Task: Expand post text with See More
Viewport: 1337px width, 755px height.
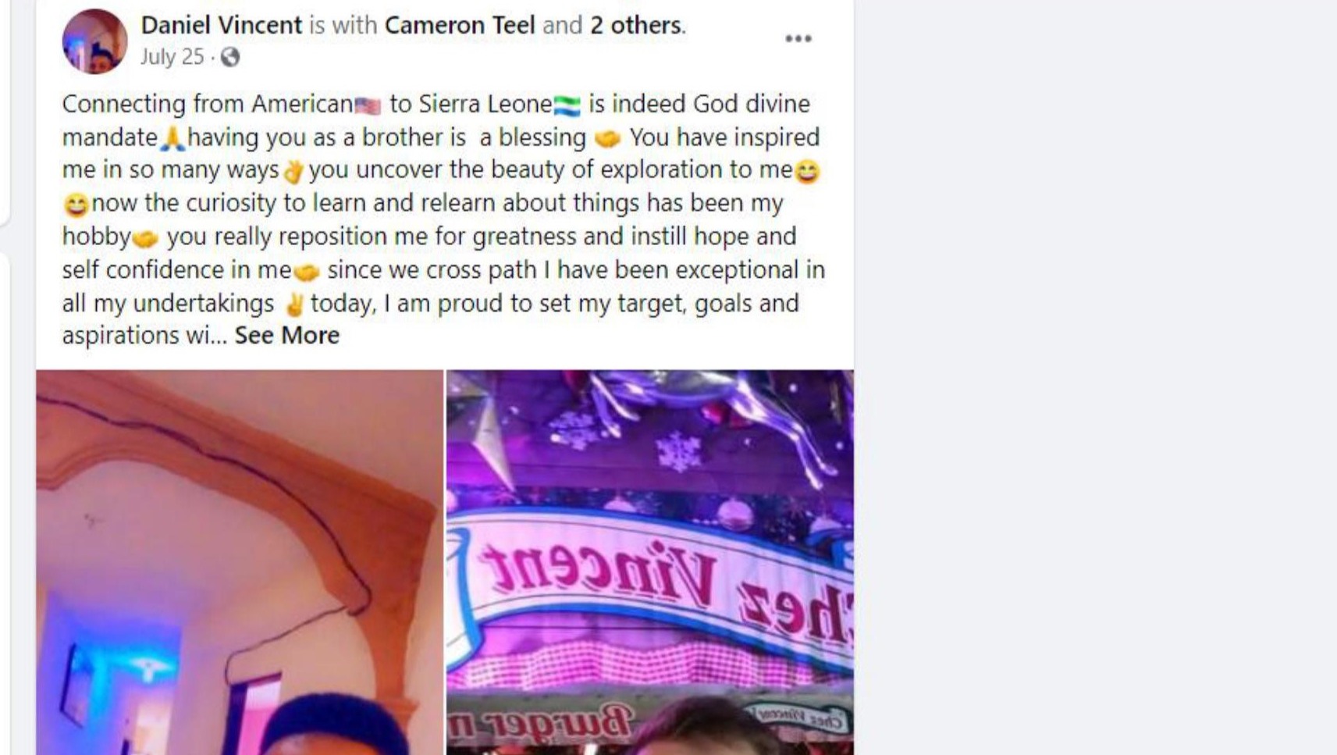Action: click(287, 335)
